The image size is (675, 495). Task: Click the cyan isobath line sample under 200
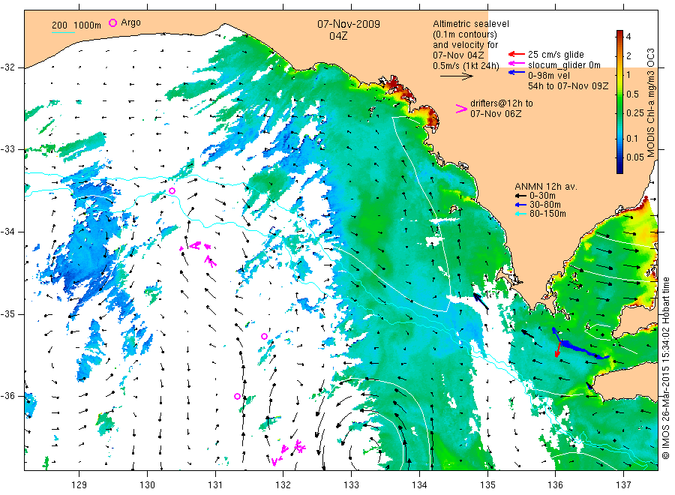pos(63,31)
